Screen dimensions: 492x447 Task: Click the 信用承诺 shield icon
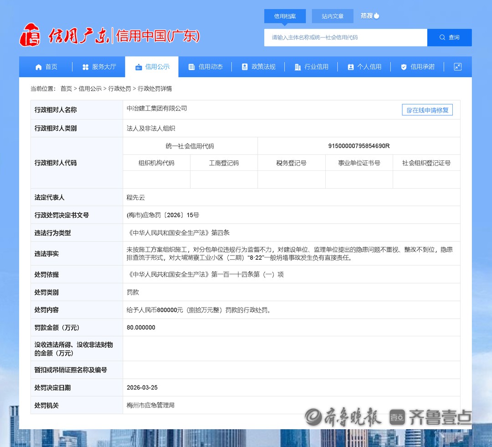click(404, 67)
